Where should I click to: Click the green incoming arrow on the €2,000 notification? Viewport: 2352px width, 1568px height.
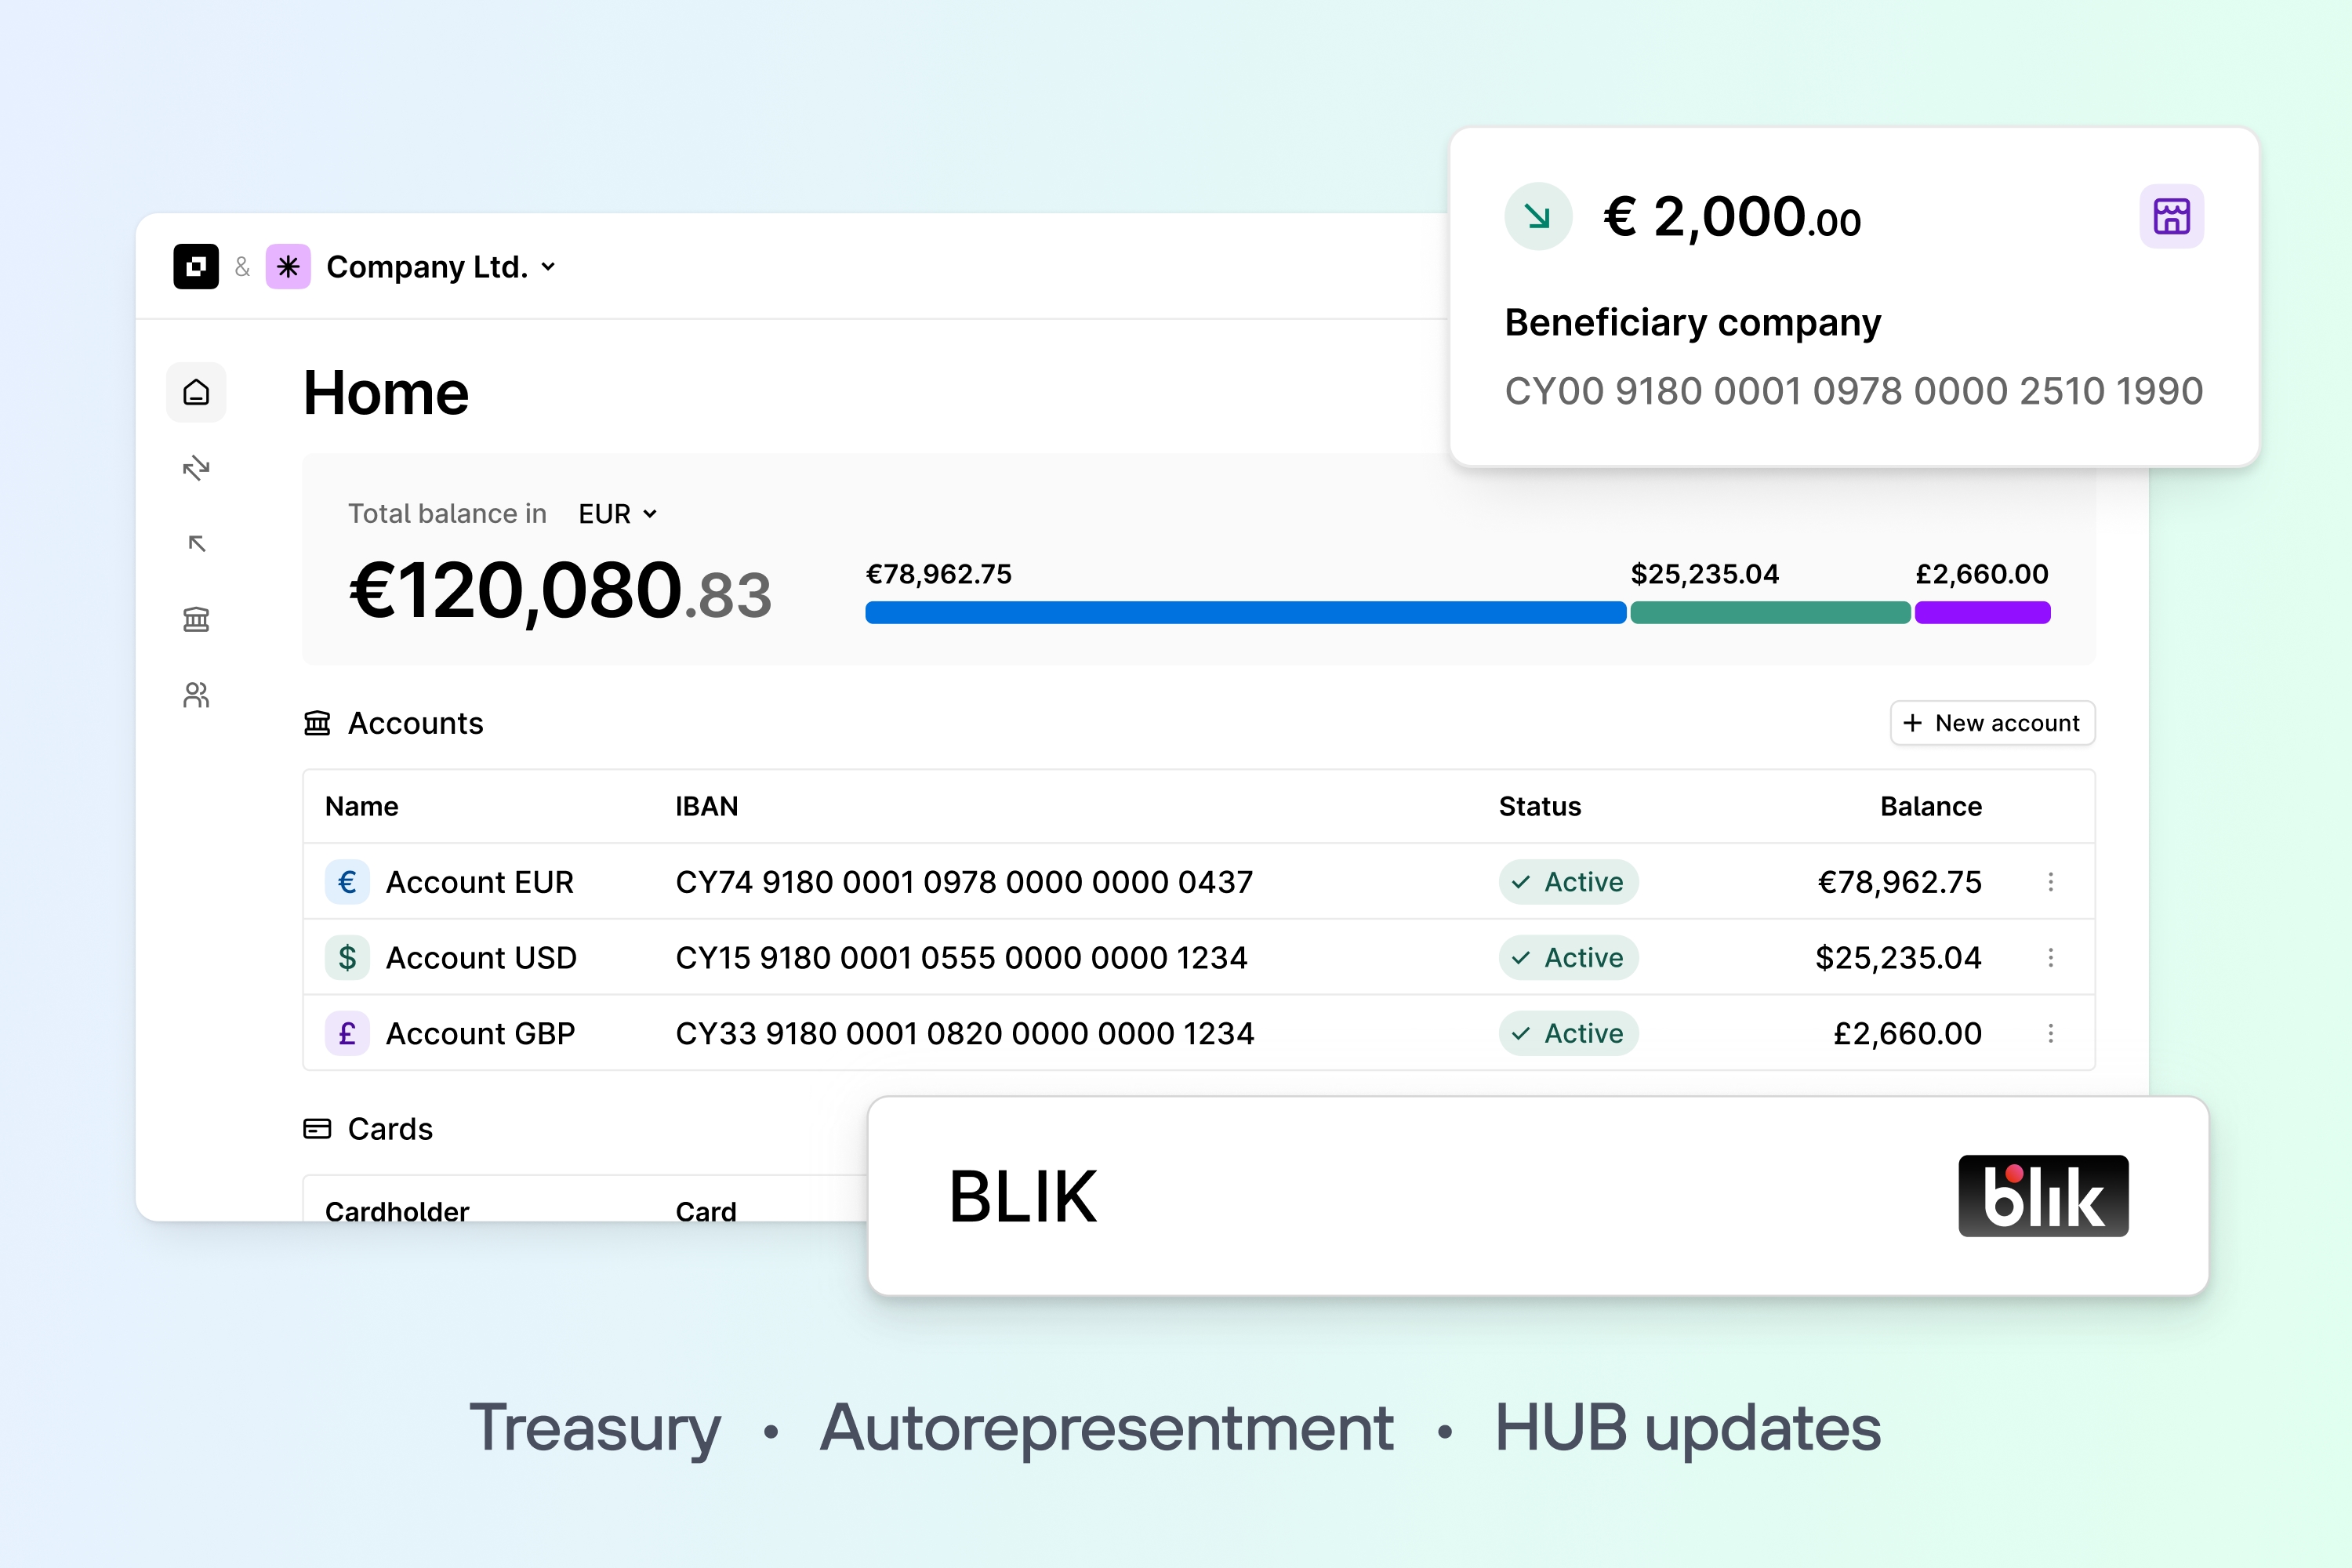click(x=1537, y=215)
